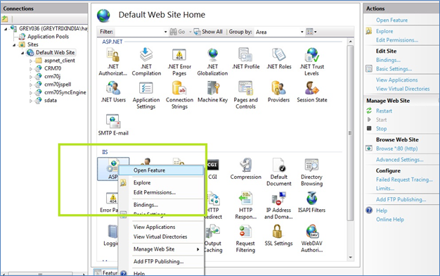Screen dimensions: 440x276
Task: Collapse the GREY036 server node
Action: point(6,29)
